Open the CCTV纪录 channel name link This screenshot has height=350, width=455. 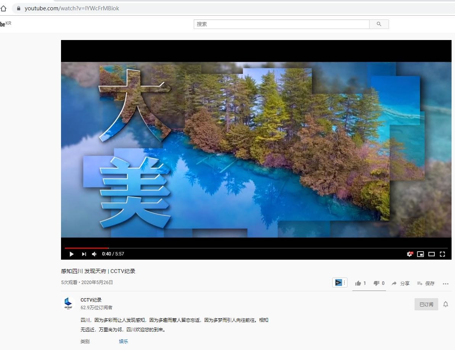pos(91,300)
